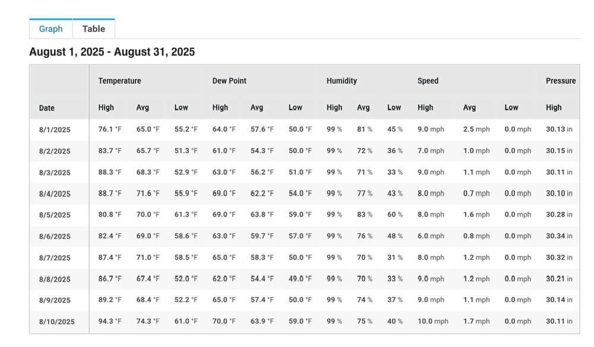
Task: Click the Dew Point group header
Action: pyautogui.click(x=229, y=81)
